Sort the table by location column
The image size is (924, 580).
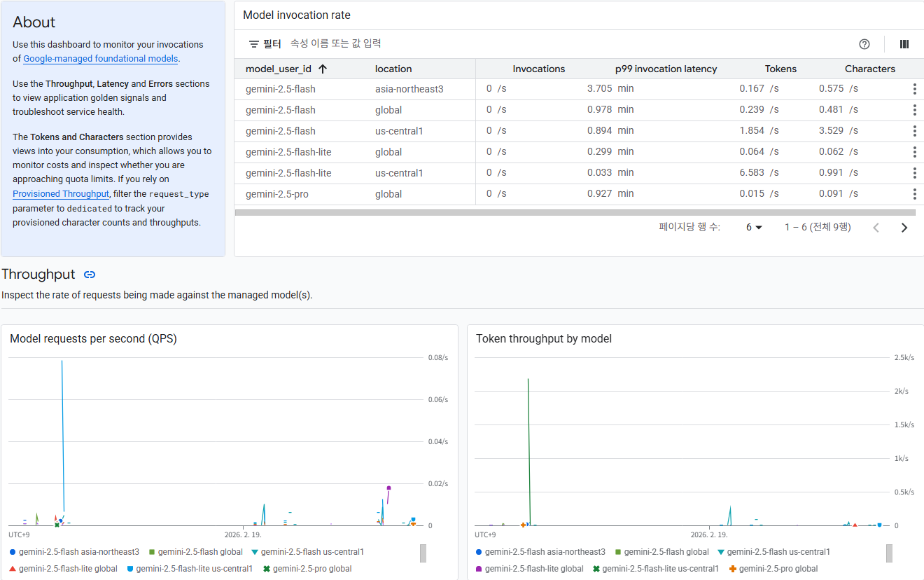(x=393, y=69)
